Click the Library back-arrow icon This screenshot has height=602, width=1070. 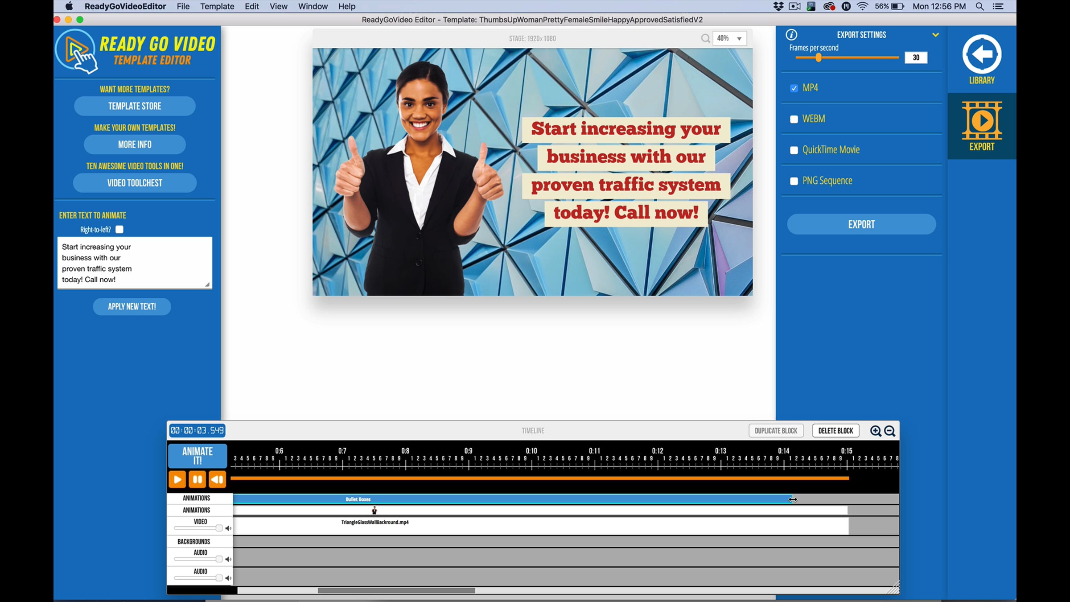pos(981,54)
